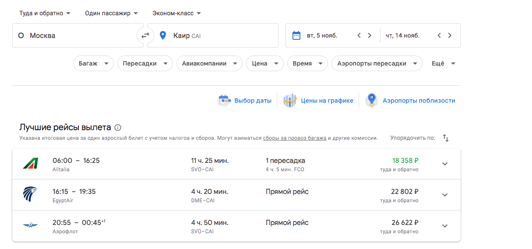
Task: Open the Туда и обратно trip type dropdown
Action: [x=45, y=13]
